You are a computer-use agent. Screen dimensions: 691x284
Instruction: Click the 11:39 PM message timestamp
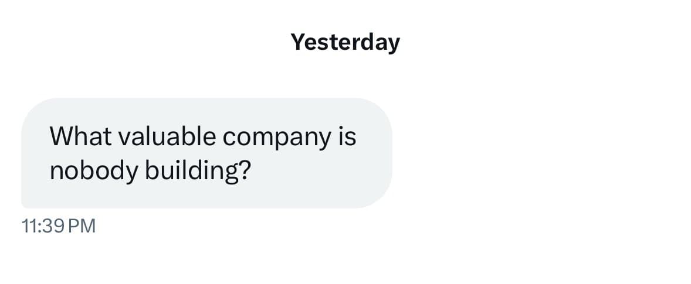57,226
